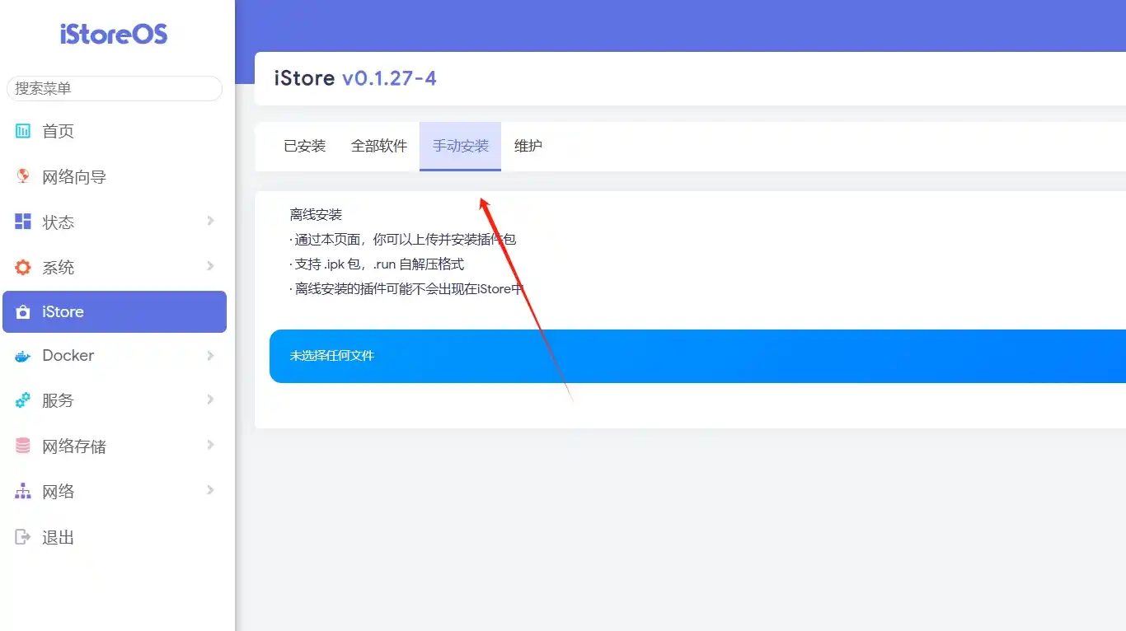Image resolution: width=1126 pixels, height=631 pixels.
Task: Click the text 通过本页面，你可以上传并安装插件包
Action: 403,240
